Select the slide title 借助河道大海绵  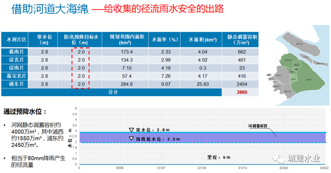[50, 9]
